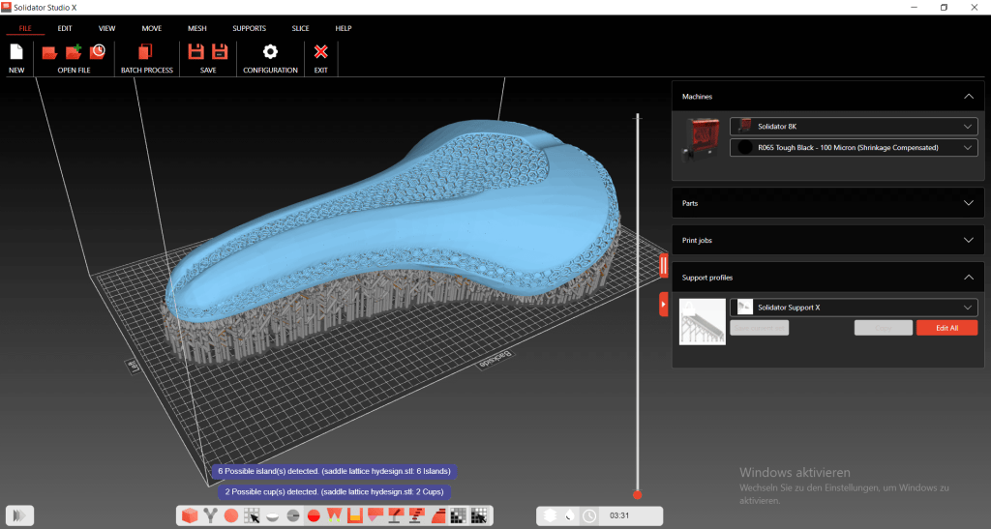The image size is (991, 529).
Task: Expand the Parts panel
Action: pos(968,203)
